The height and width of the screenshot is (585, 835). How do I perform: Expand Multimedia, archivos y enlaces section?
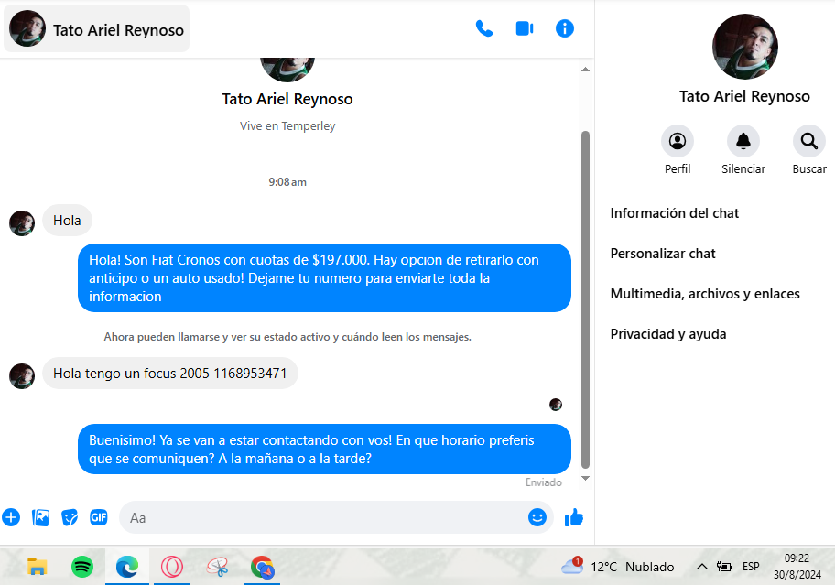click(x=705, y=294)
